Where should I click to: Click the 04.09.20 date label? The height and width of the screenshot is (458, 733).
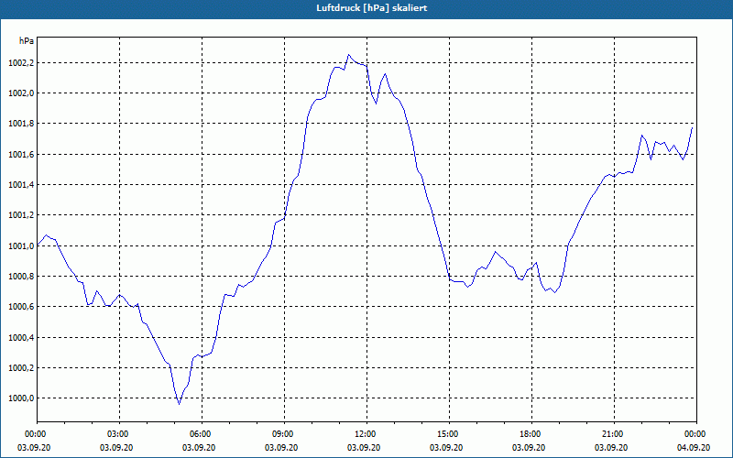694,448
